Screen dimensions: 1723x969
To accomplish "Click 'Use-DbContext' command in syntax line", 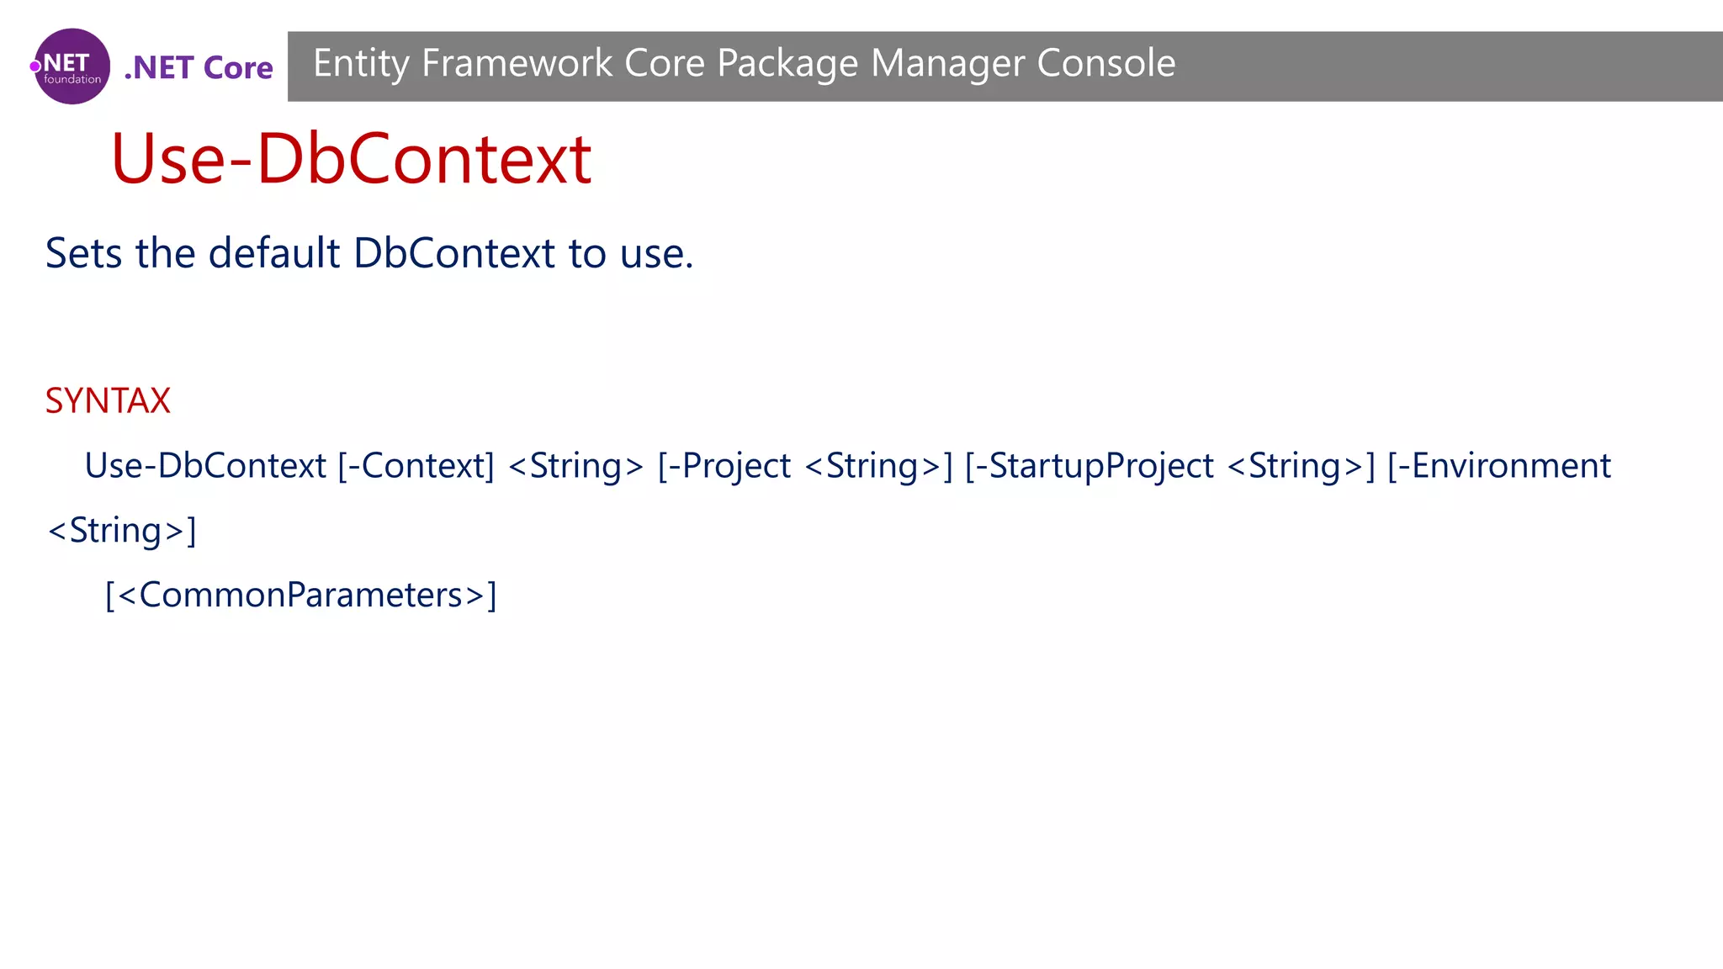I will (x=205, y=466).
